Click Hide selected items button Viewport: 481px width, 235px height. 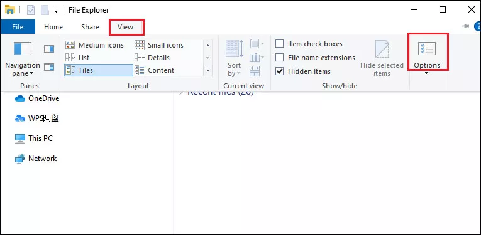tap(382, 58)
